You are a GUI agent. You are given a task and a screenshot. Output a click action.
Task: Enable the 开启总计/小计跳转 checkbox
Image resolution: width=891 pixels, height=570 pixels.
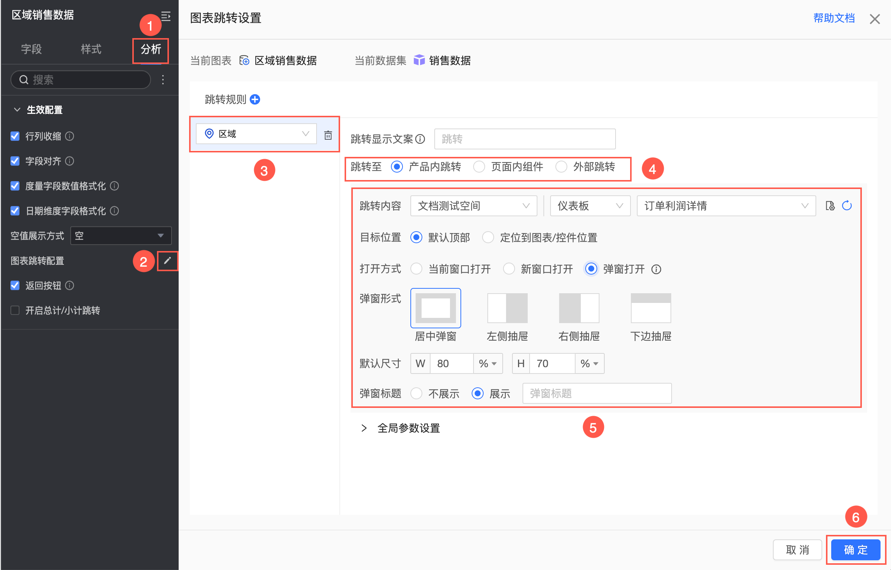[15, 310]
